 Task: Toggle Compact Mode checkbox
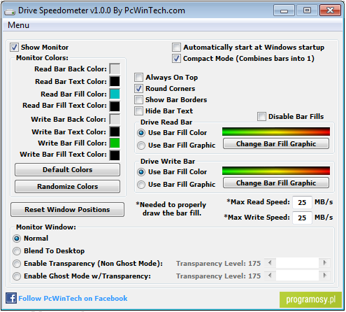(176, 58)
